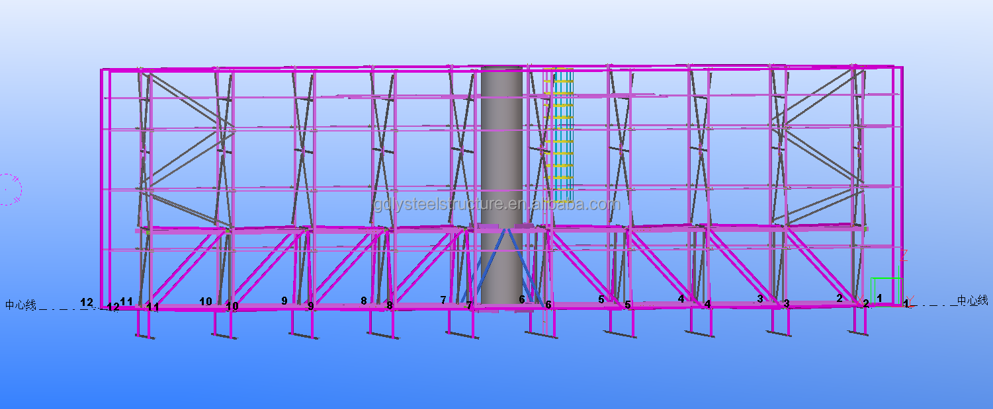This screenshot has width=993, height=409.
Task: Click the dashed magenta circle at the left edge
Action: point(9,189)
